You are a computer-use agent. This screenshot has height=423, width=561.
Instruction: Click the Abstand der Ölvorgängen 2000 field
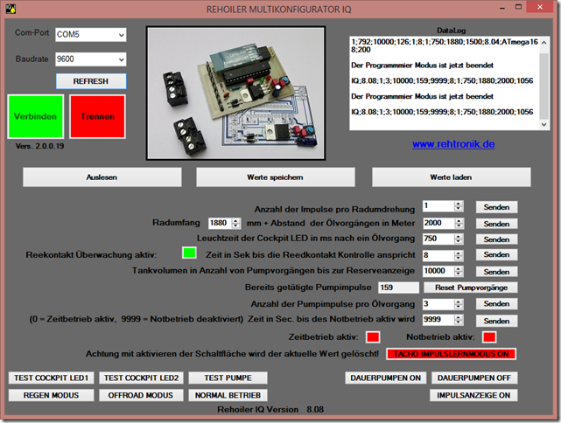(x=438, y=223)
